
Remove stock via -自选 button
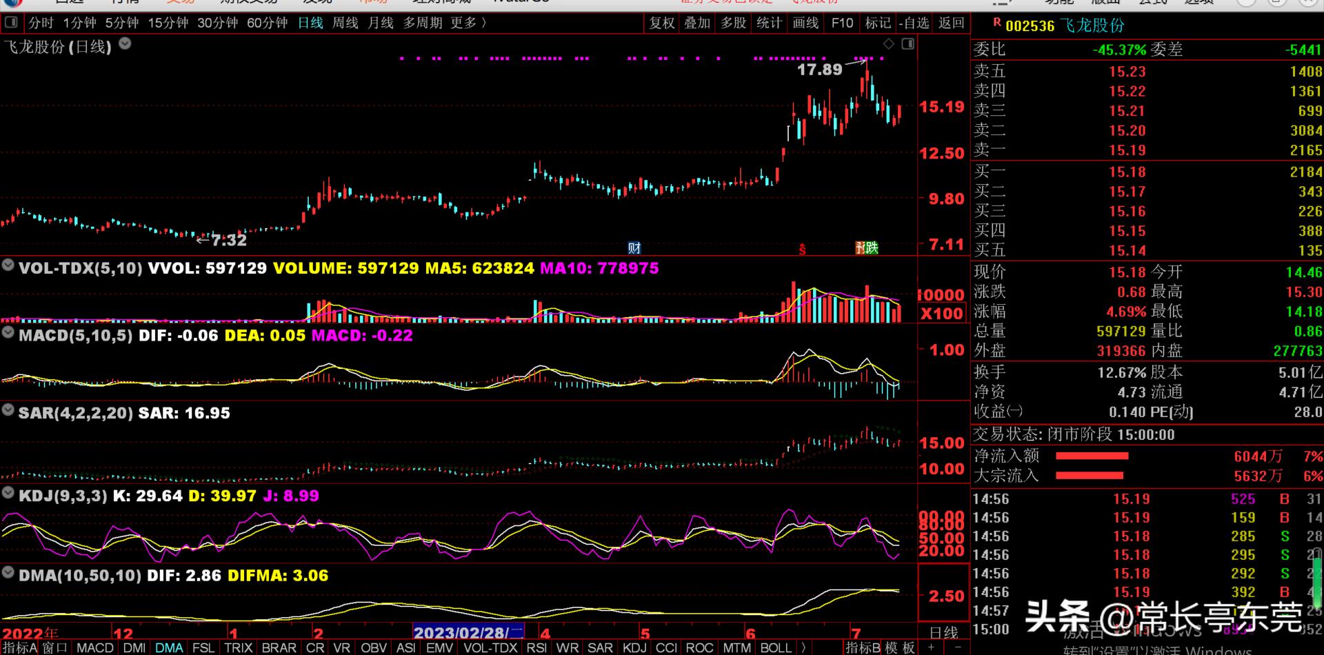[x=914, y=23]
